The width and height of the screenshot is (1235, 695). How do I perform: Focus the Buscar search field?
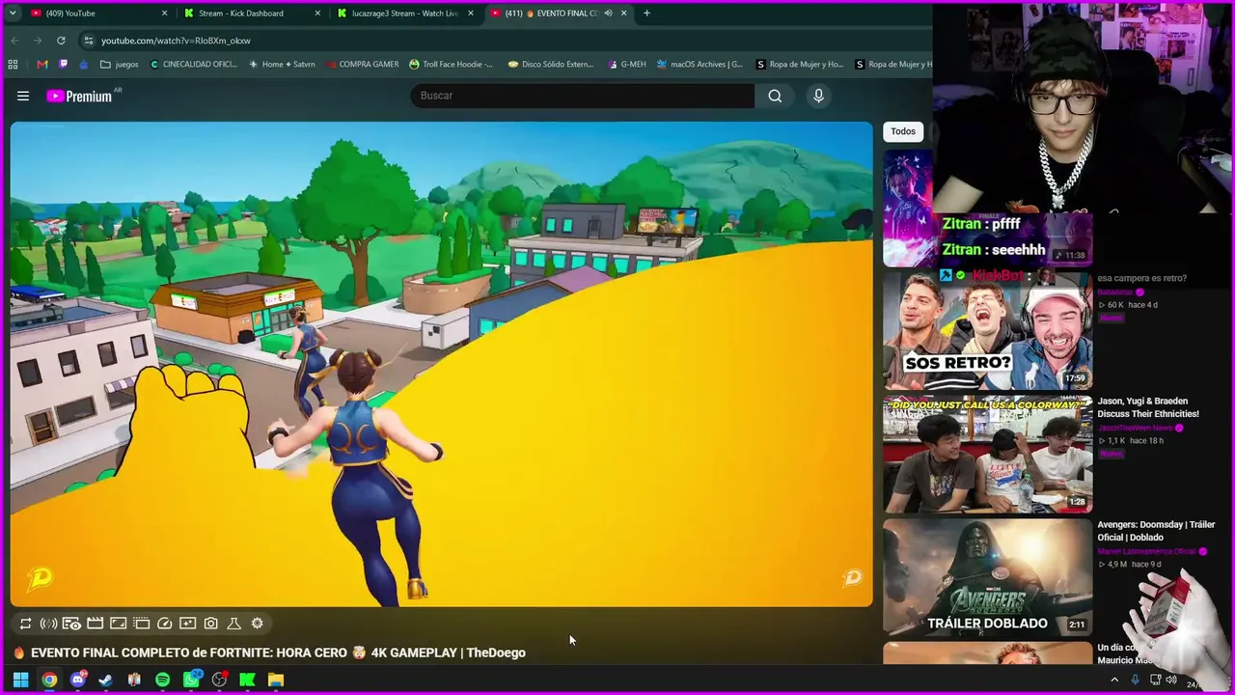(x=583, y=96)
